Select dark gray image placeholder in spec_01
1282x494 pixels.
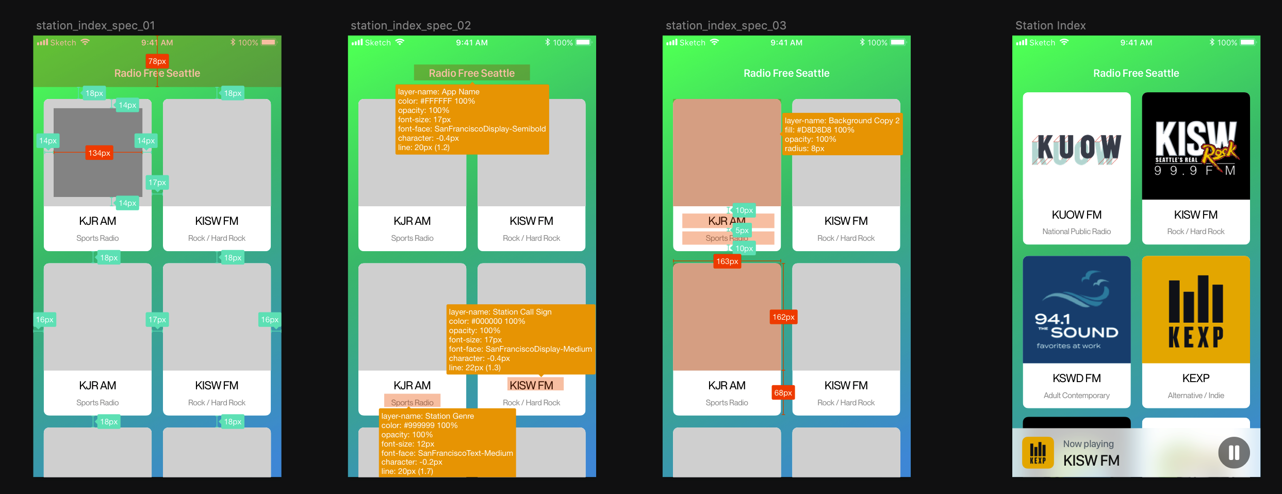point(98,153)
